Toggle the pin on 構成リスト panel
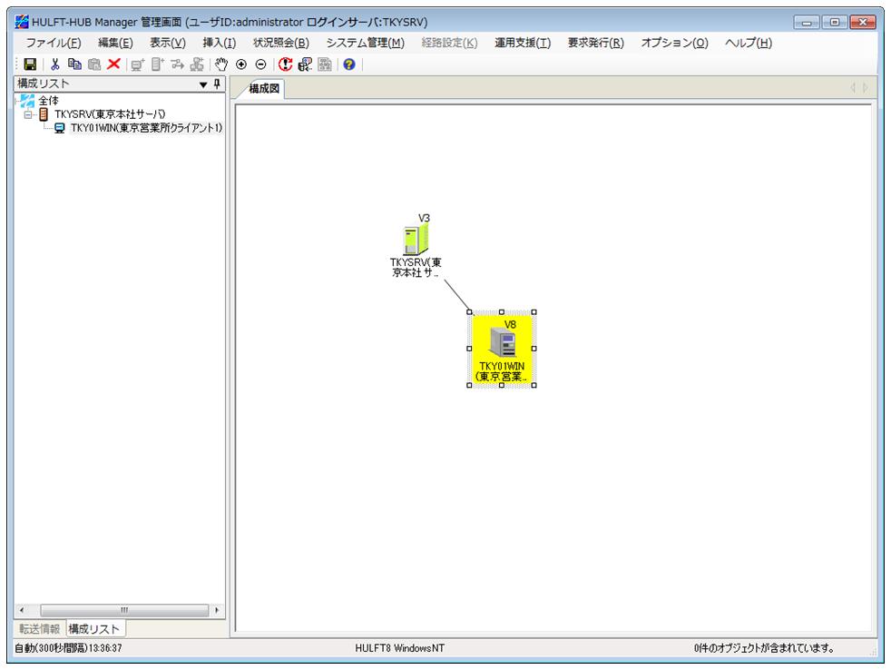The height and width of the screenshot is (670, 891). click(x=217, y=84)
